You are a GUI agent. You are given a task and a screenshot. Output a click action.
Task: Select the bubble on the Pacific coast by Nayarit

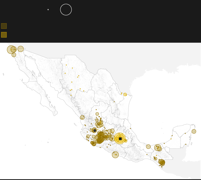click(82, 117)
